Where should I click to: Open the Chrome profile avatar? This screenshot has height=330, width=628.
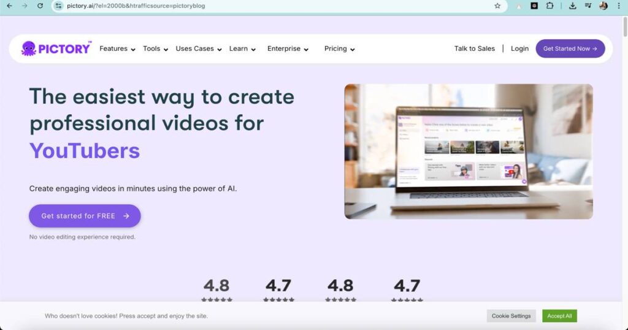click(603, 6)
